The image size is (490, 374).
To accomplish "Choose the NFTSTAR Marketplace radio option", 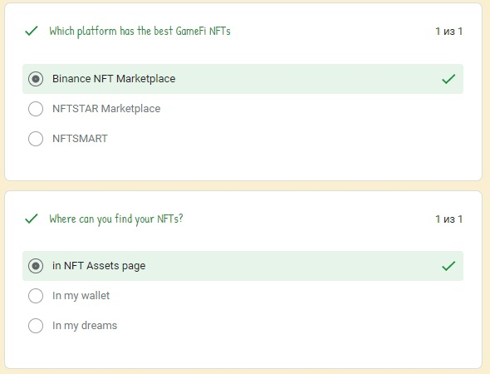I will (x=36, y=109).
